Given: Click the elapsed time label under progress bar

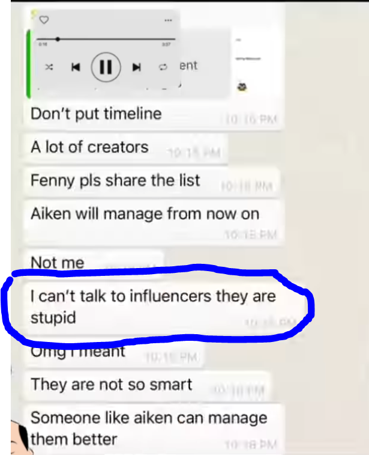Looking at the screenshot, I should coord(43,44).
